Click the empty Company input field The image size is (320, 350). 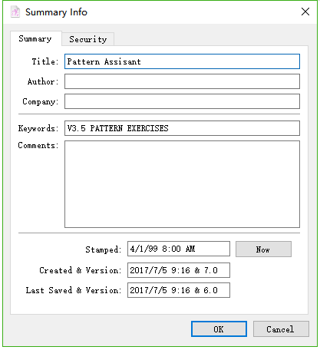click(x=182, y=101)
